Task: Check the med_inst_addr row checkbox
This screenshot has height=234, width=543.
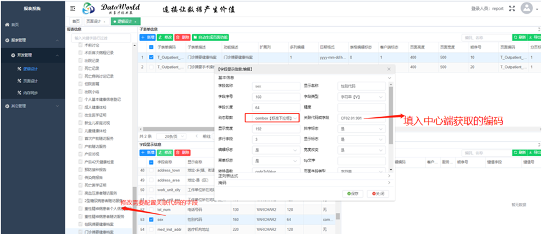Action: (x=151, y=229)
